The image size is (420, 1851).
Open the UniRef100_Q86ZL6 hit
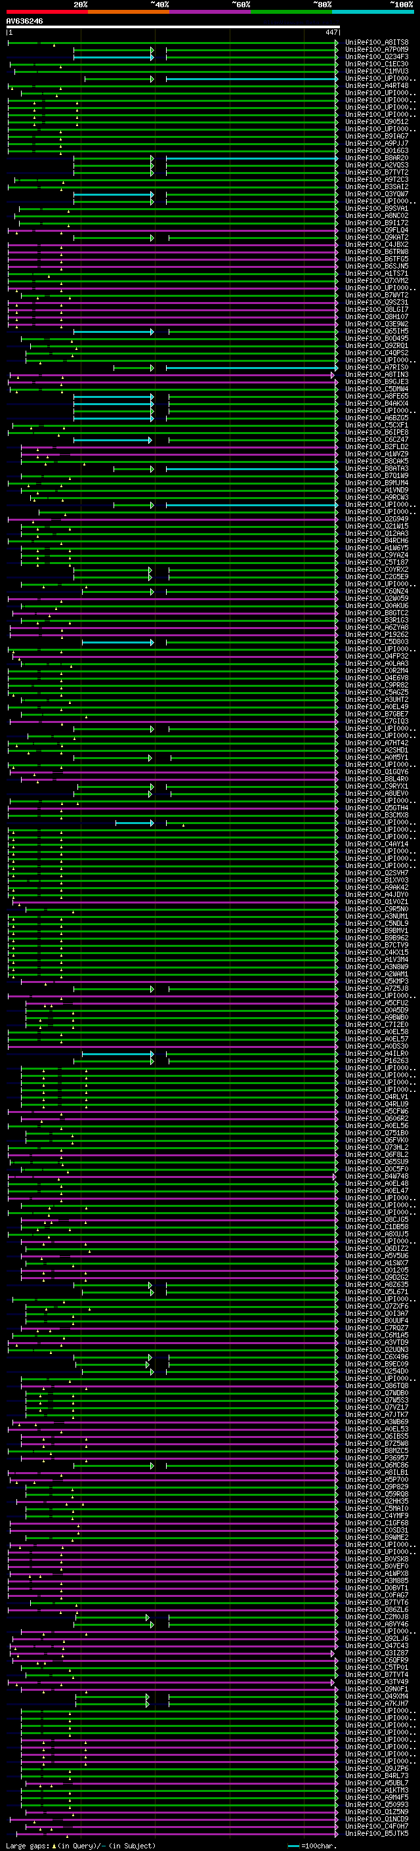pyautogui.click(x=377, y=1609)
